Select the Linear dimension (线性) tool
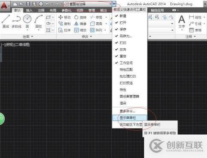Image resolution: width=207 pixels, height=158 pixels. click(x=195, y=18)
